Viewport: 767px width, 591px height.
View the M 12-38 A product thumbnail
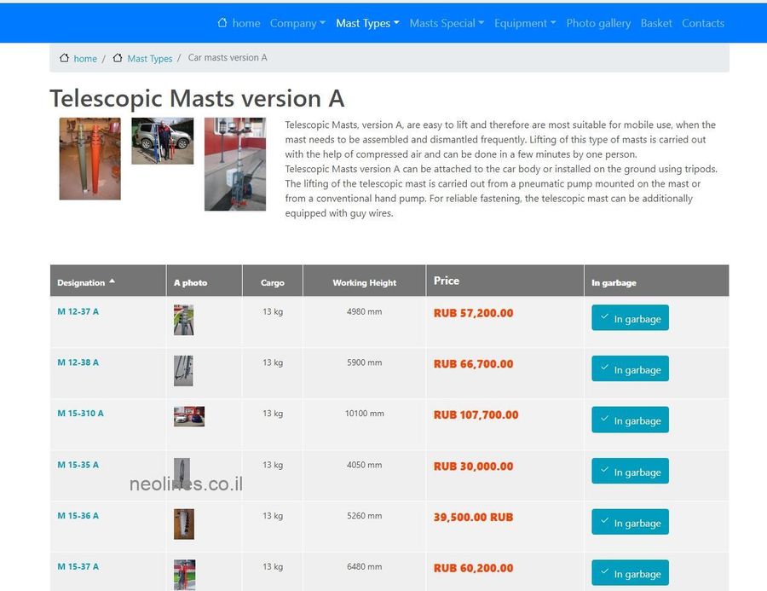coord(183,371)
